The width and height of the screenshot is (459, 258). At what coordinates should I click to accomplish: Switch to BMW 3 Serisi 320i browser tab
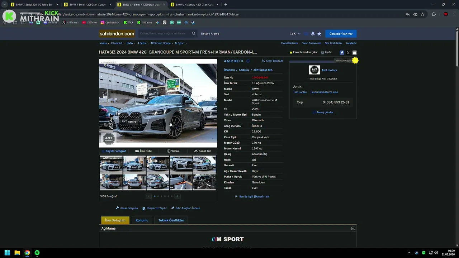[34, 5]
